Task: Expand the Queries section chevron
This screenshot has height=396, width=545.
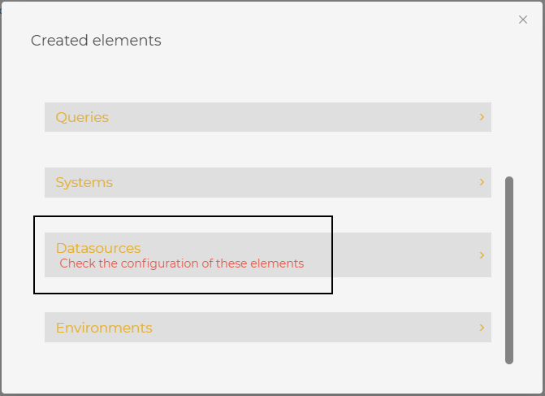Action: click(482, 117)
